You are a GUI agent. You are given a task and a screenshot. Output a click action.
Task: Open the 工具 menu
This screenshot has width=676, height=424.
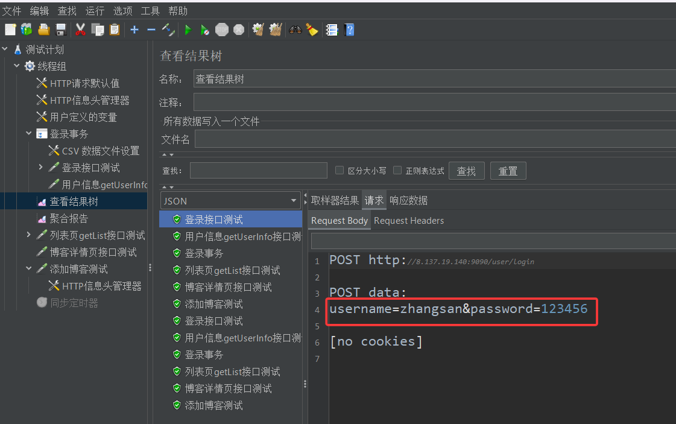click(150, 11)
